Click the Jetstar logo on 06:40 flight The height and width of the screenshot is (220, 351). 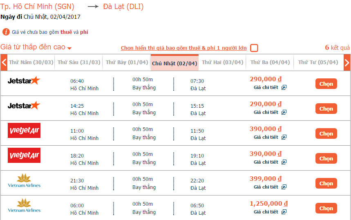24,81
